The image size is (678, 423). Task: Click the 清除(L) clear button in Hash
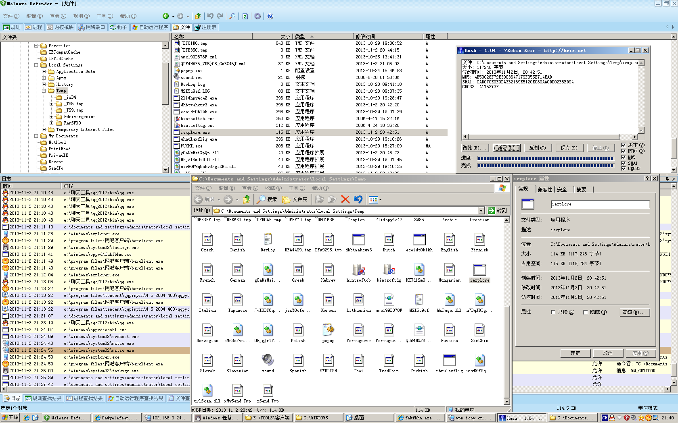coord(506,148)
